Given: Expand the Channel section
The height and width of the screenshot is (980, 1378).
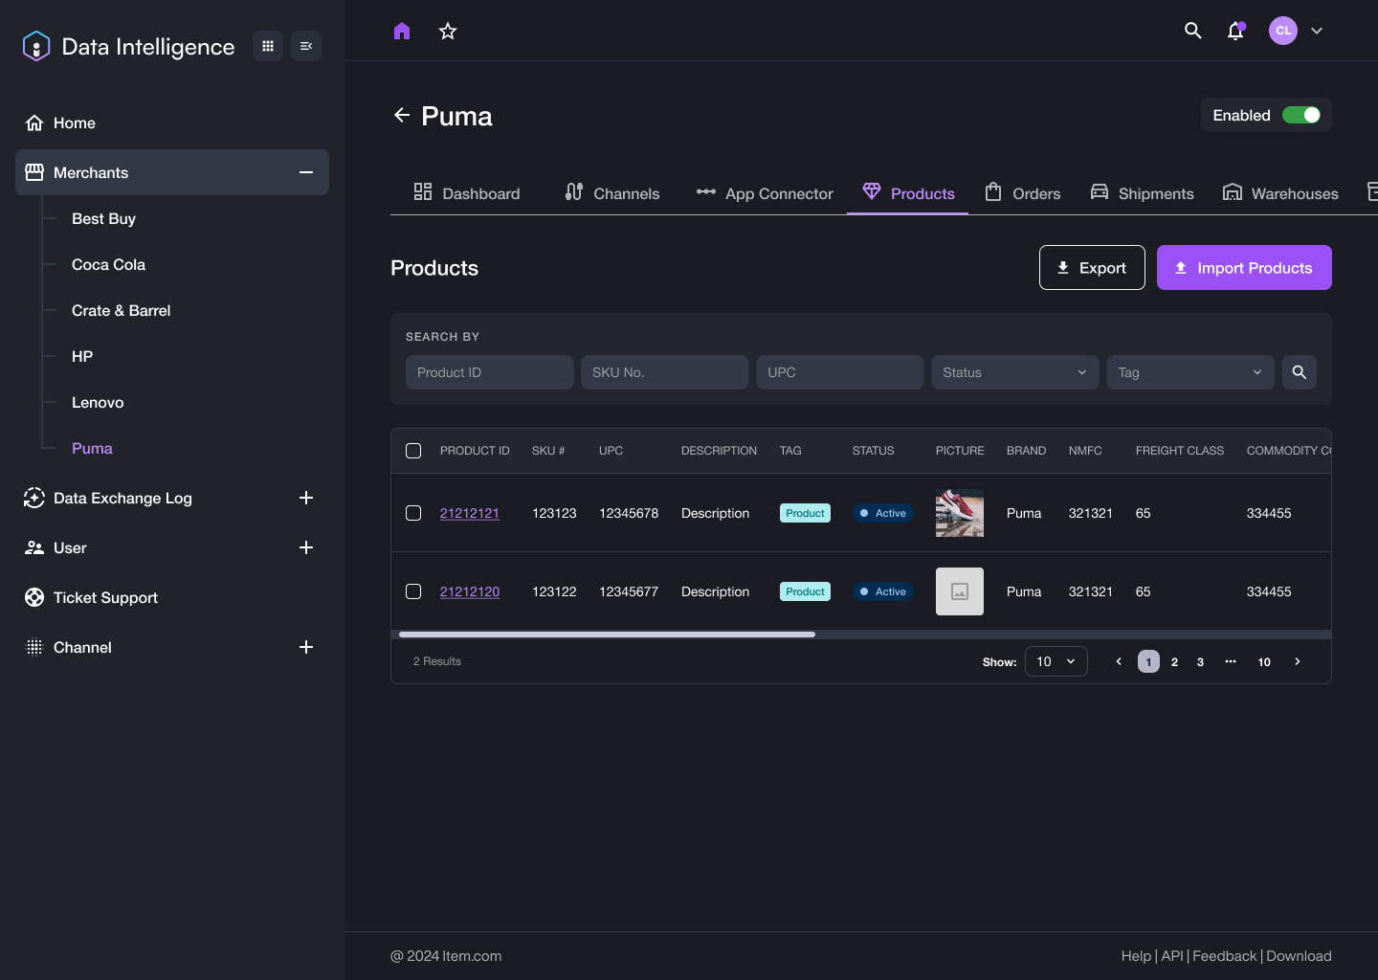Looking at the screenshot, I should pyautogui.click(x=306, y=647).
